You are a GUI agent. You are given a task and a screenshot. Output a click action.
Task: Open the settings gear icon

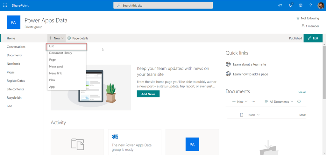301,5
